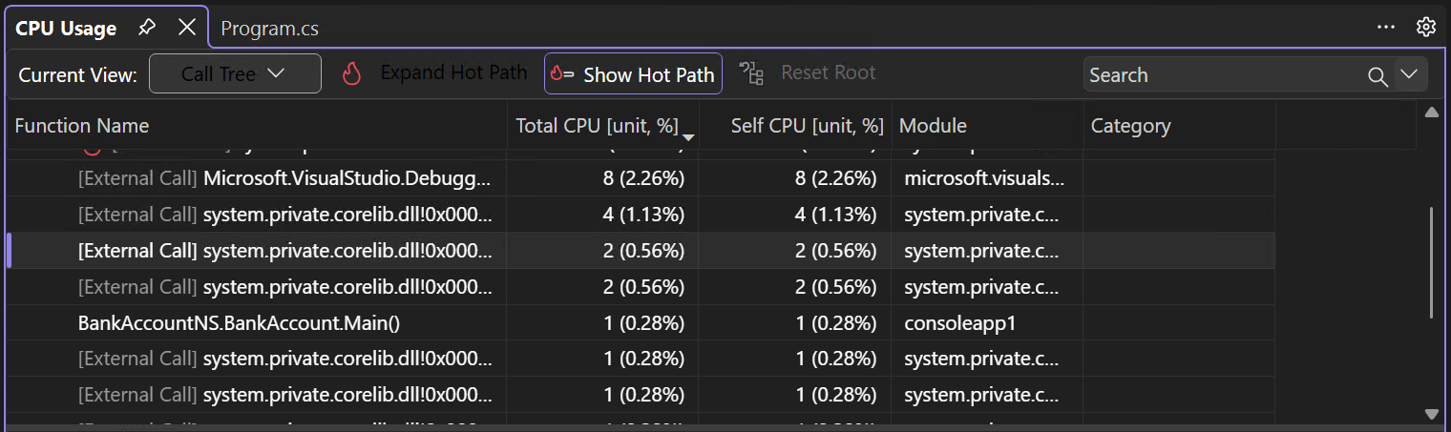Toggle the Show Hot Path button
This screenshot has height=432, width=1451.
pos(633,74)
